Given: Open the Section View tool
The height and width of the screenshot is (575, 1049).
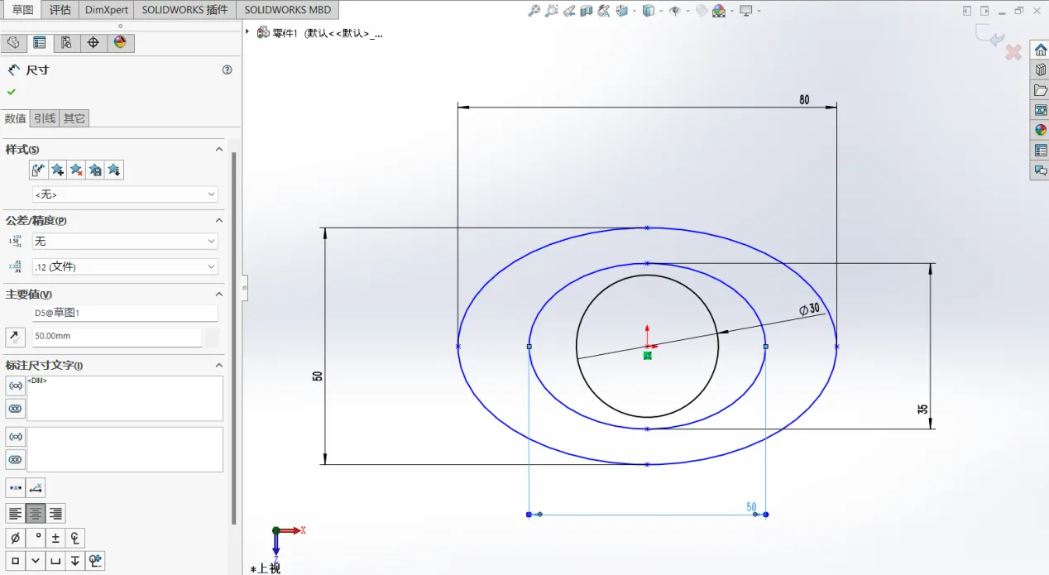Looking at the screenshot, I should [587, 11].
